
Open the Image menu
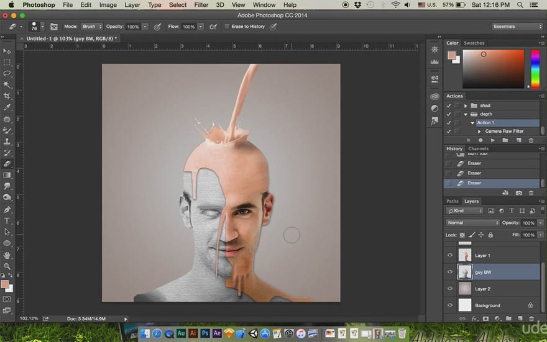click(x=108, y=5)
